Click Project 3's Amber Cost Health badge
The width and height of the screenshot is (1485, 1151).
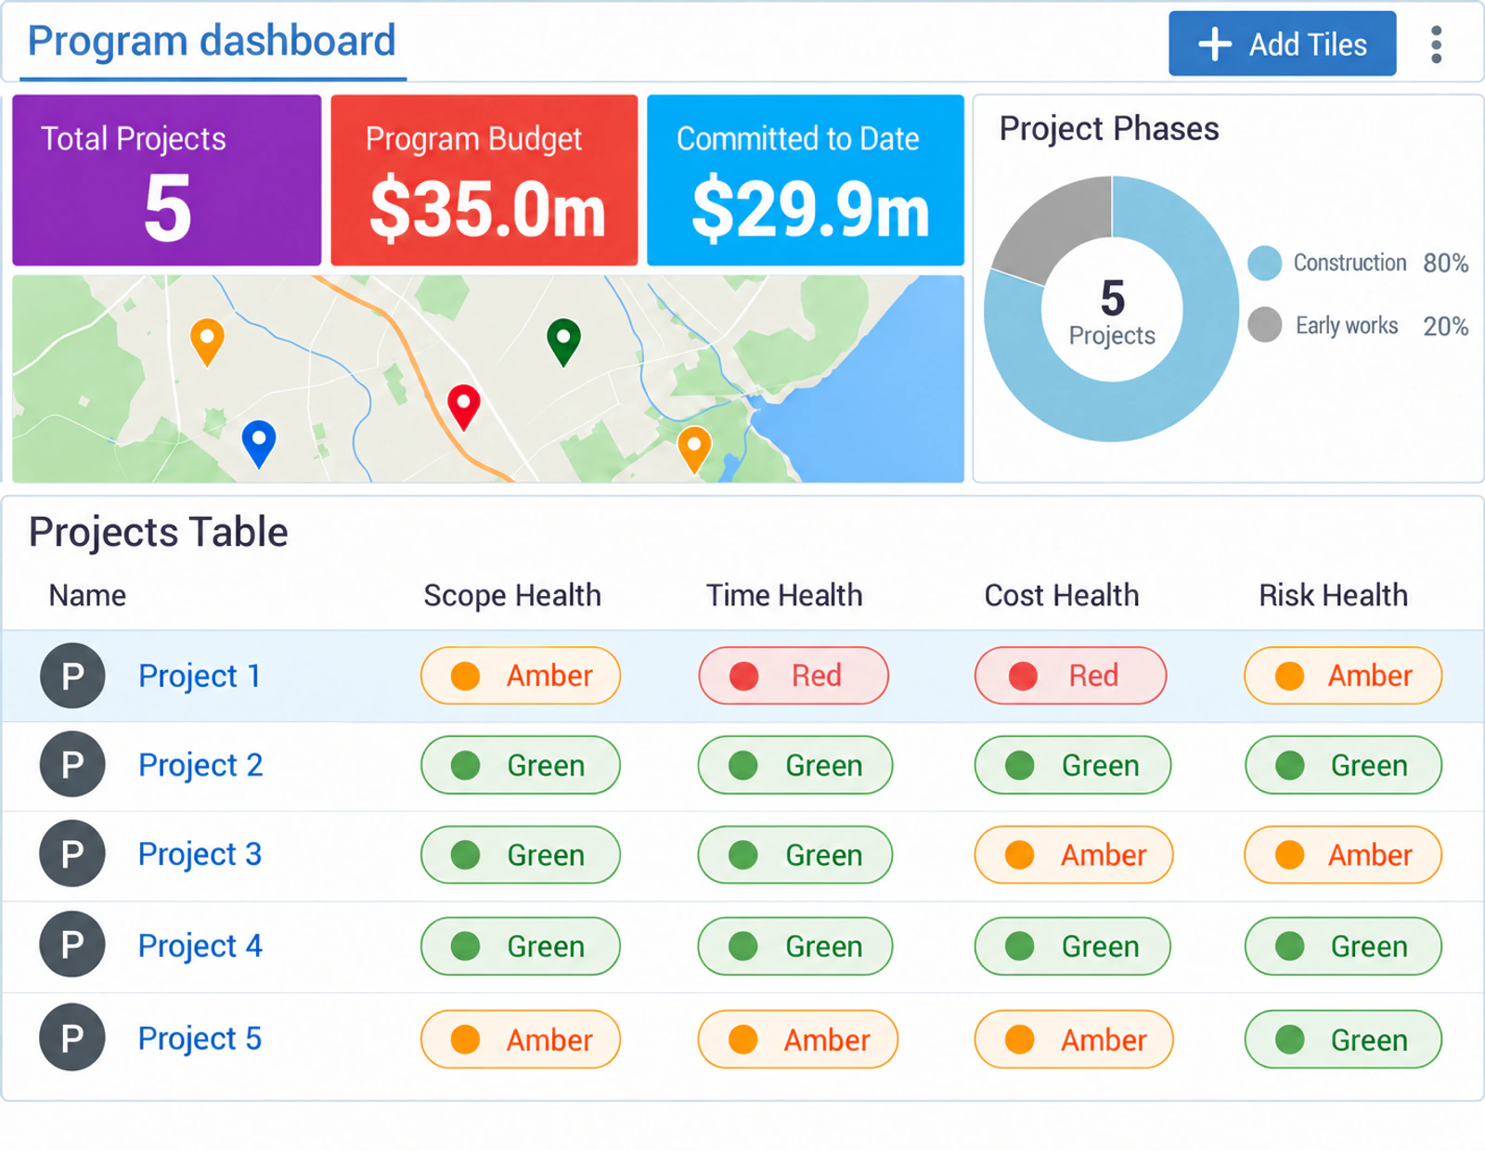click(1074, 855)
